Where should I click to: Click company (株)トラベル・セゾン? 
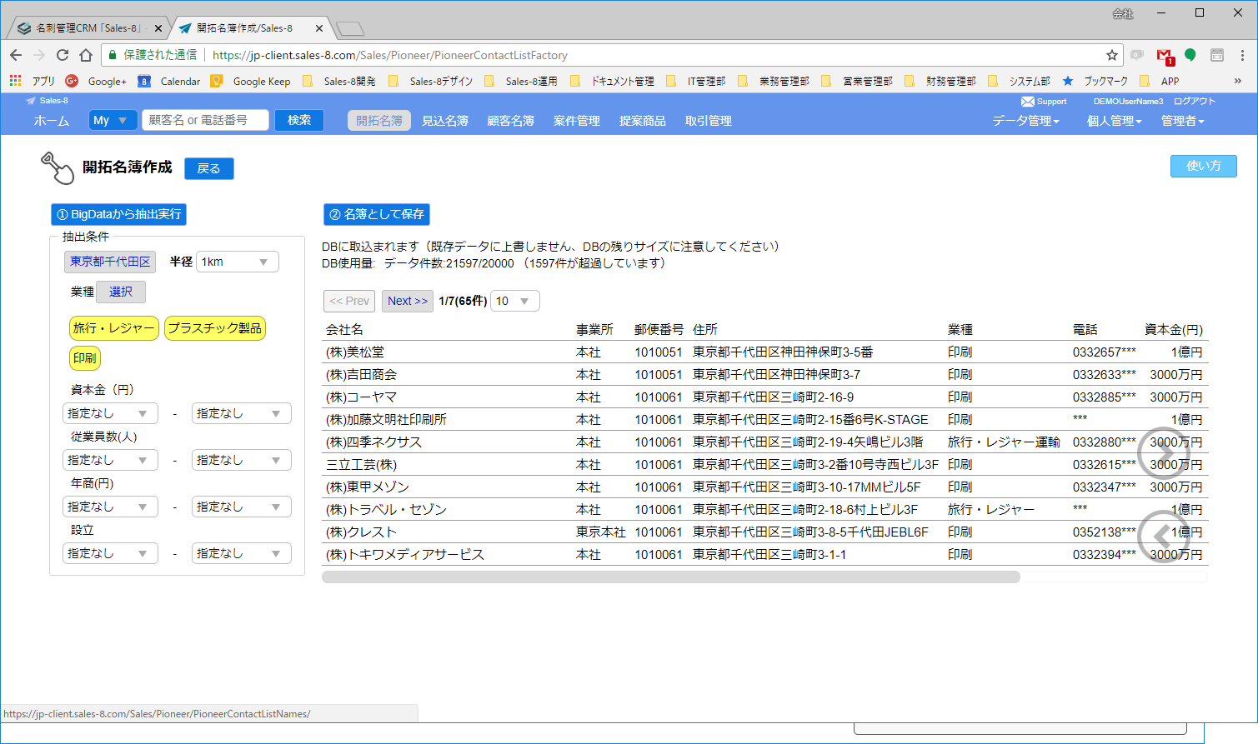tap(386, 510)
